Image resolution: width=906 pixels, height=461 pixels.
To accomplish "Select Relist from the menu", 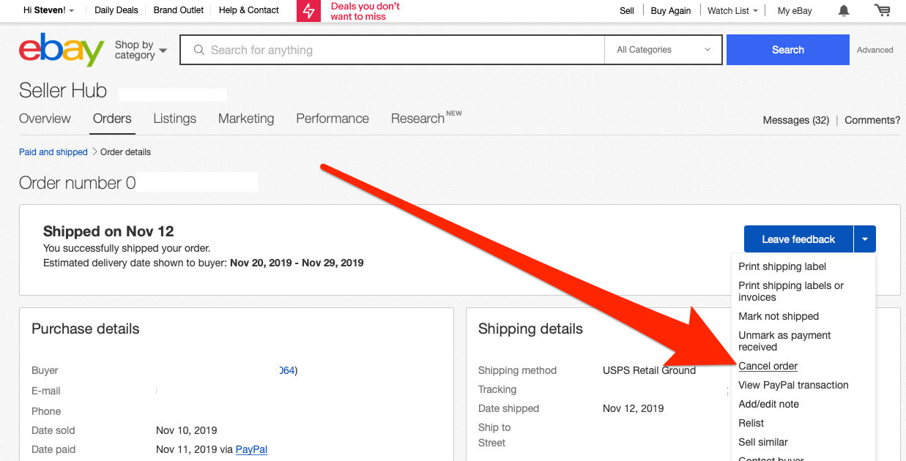I will click(x=751, y=423).
